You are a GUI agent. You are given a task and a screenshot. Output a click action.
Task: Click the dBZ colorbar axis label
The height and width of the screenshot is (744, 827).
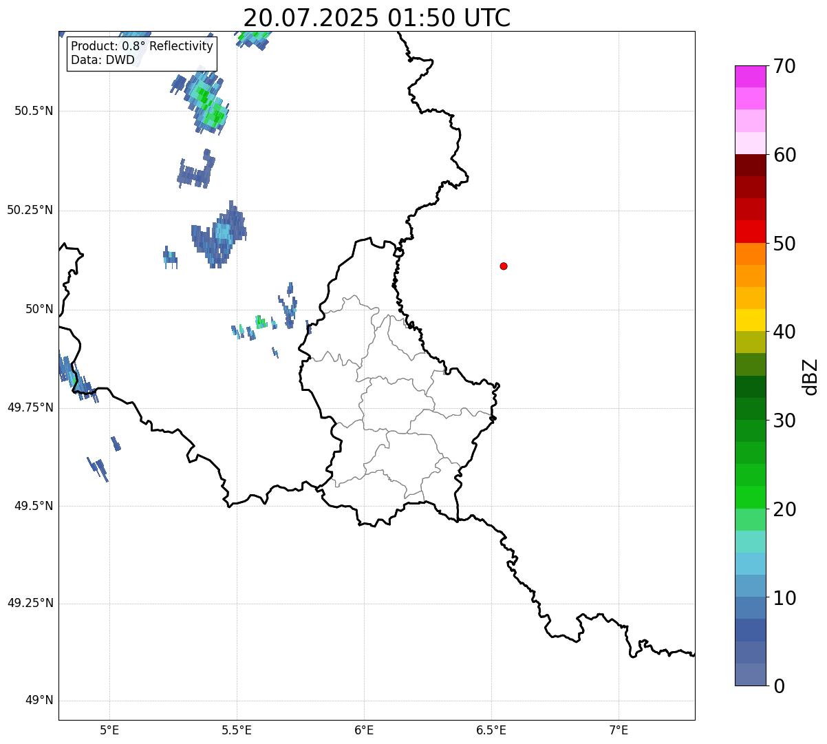[810, 376]
